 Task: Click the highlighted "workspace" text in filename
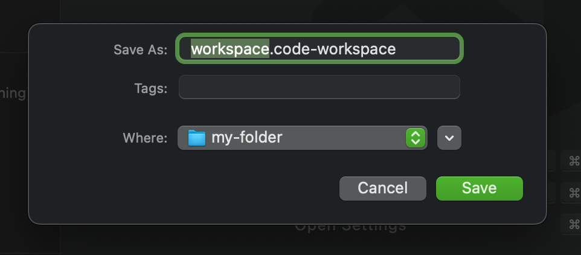tap(230, 49)
